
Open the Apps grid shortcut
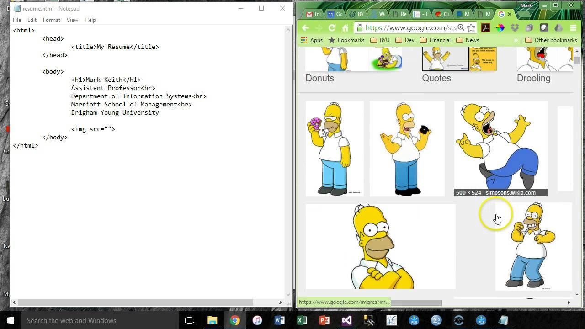point(312,40)
